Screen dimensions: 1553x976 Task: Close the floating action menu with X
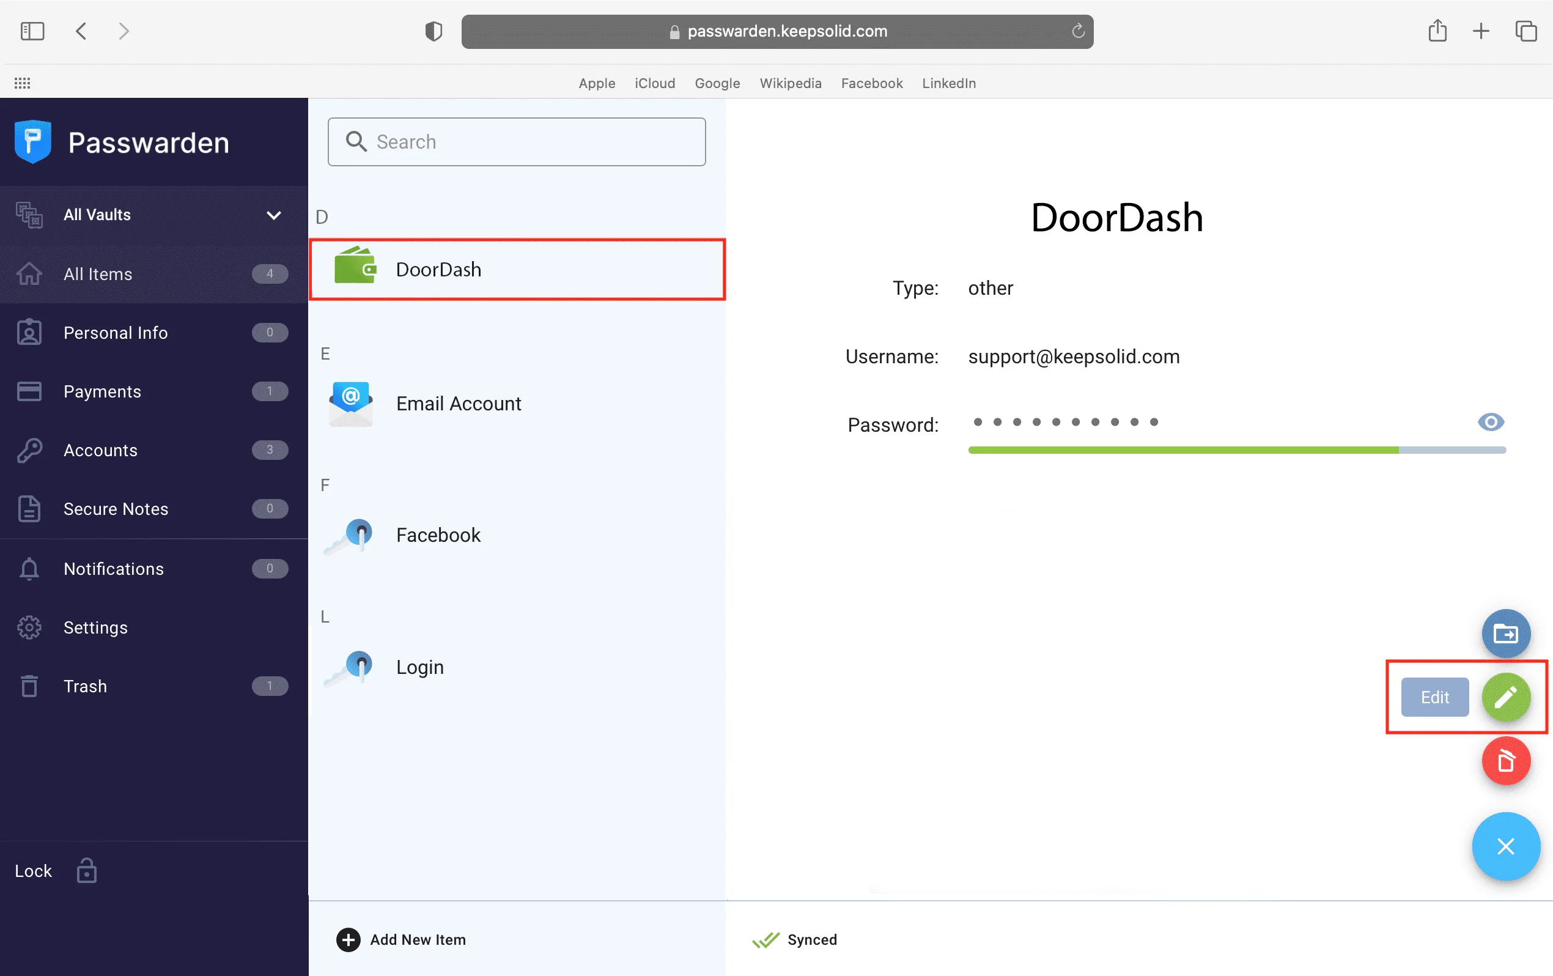pyautogui.click(x=1505, y=846)
